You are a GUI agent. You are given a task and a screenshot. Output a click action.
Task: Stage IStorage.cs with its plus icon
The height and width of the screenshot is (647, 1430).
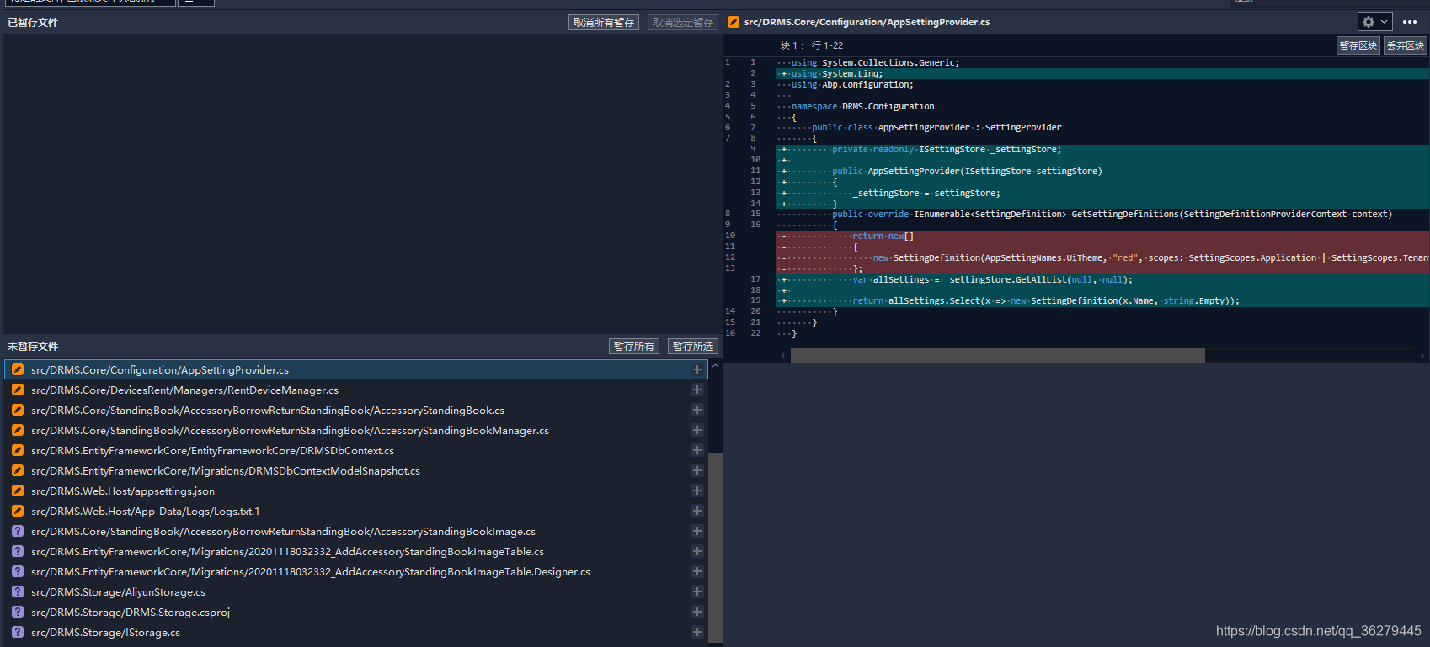(x=697, y=632)
